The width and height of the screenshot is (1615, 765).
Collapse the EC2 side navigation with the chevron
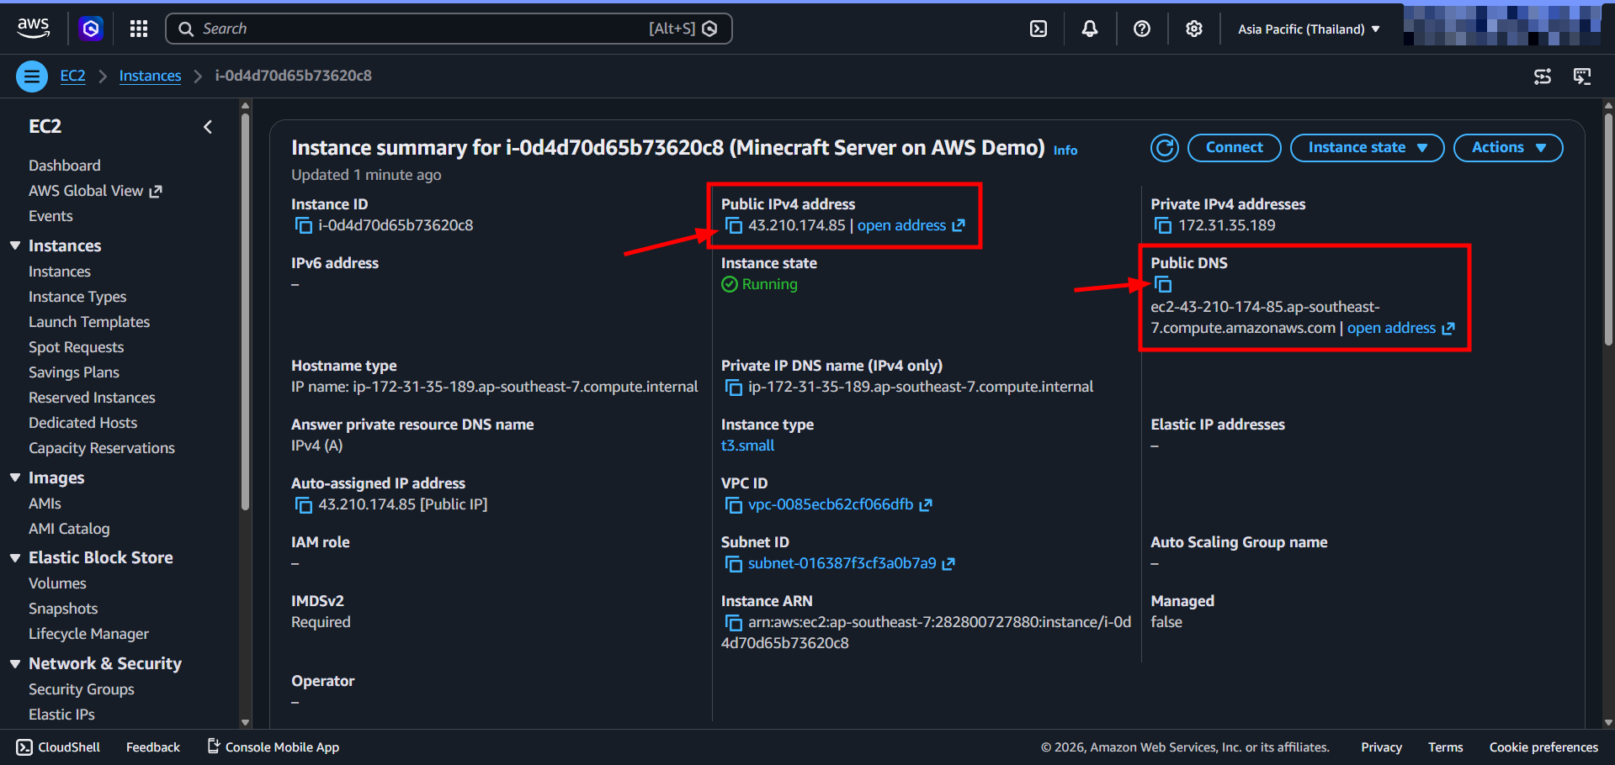208,127
